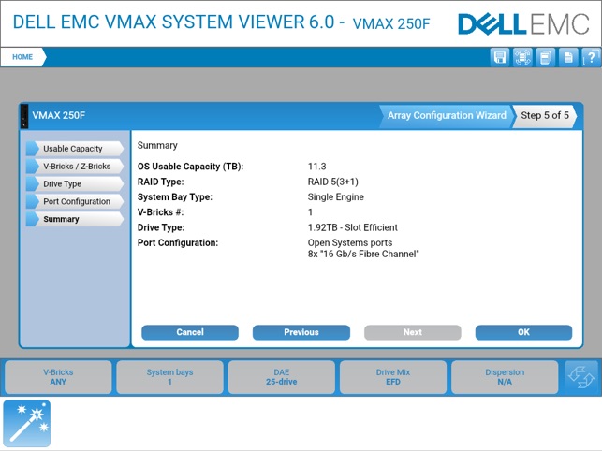Screen dimensions: 602x451
Task: Click the Open Systems ports text
Action: pos(350,242)
